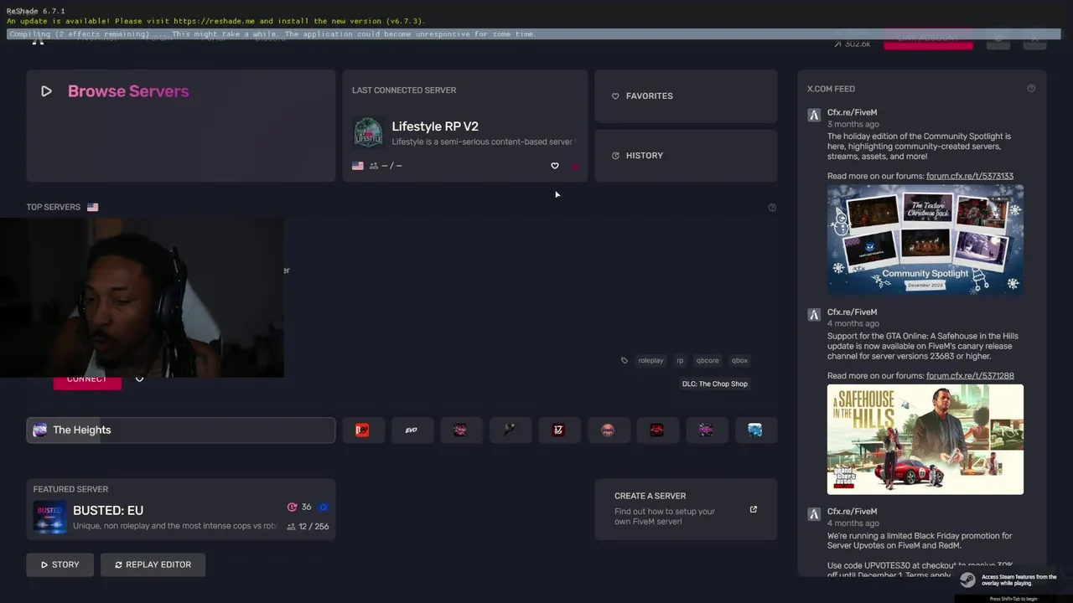Select the red D99 server tile
Screen dimensions: 1073x603
pos(362,430)
